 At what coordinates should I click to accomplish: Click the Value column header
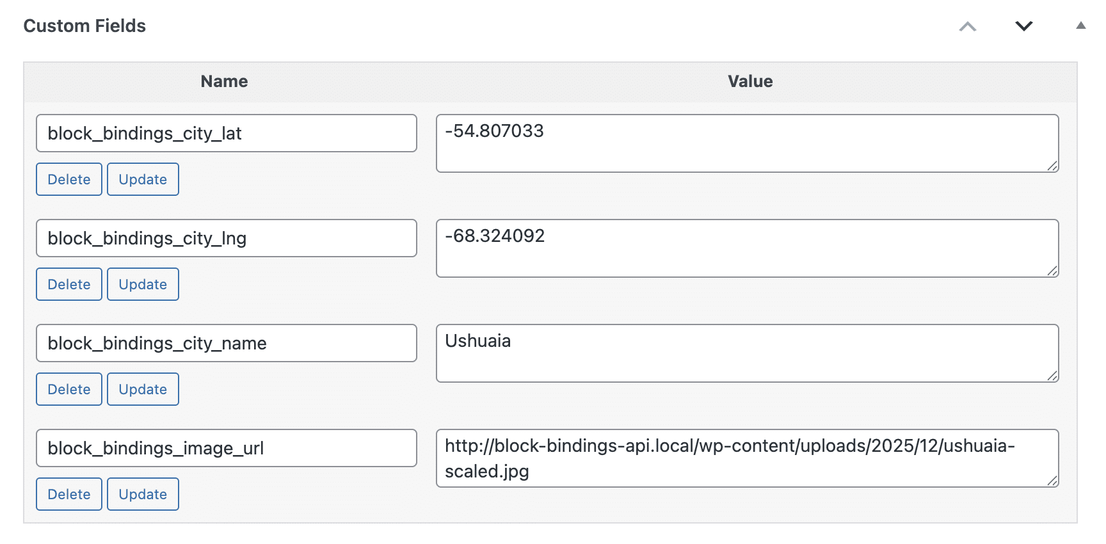click(x=750, y=81)
